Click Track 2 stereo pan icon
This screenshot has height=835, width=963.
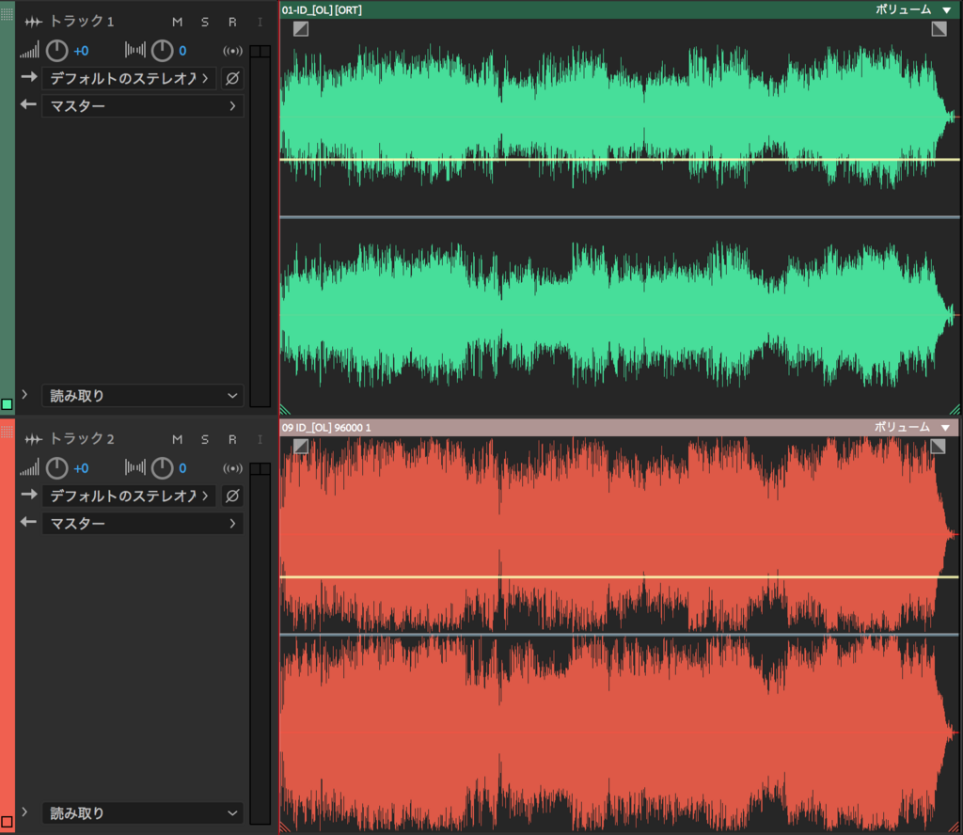tap(135, 468)
